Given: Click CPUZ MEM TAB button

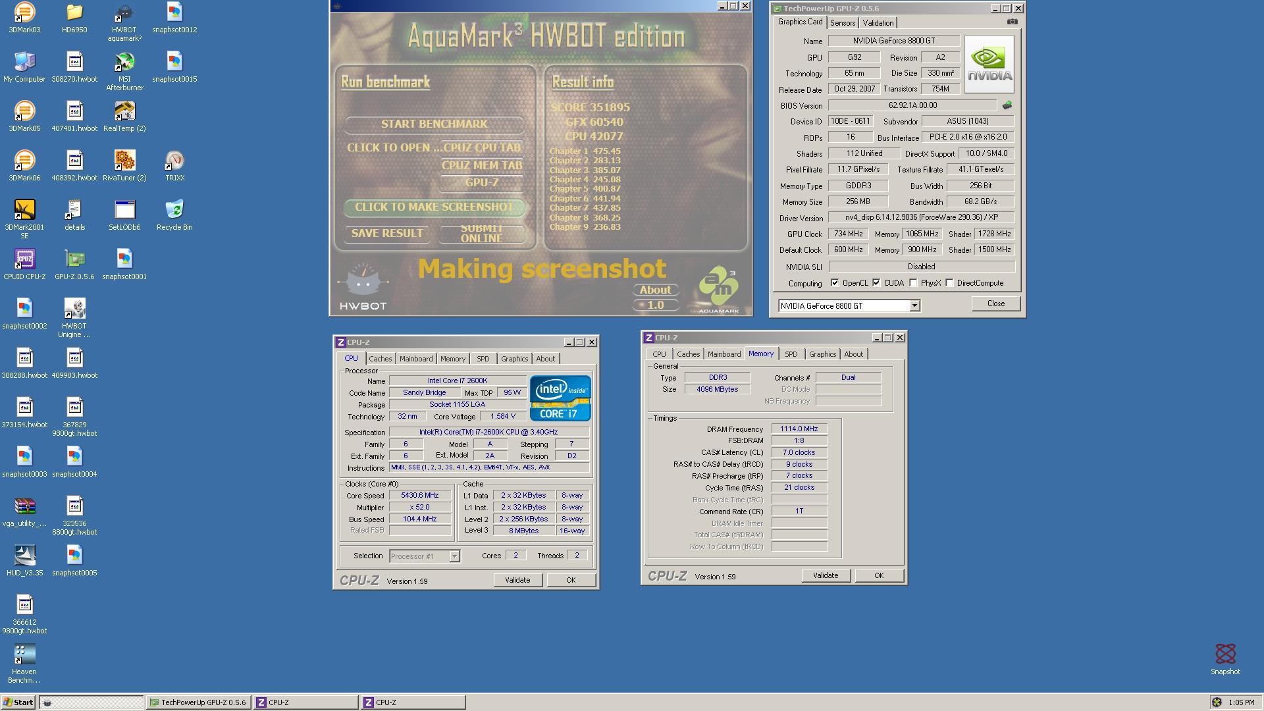Looking at the screenshot, I should [x=482, y=165].
